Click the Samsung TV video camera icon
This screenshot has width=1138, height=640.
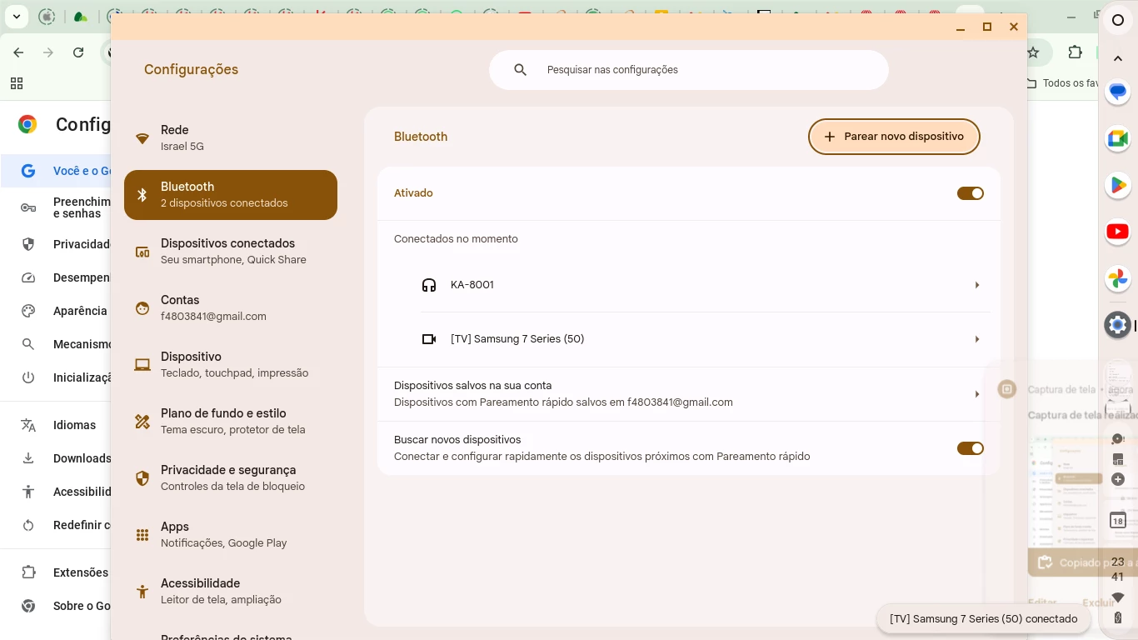coord(429,339)
